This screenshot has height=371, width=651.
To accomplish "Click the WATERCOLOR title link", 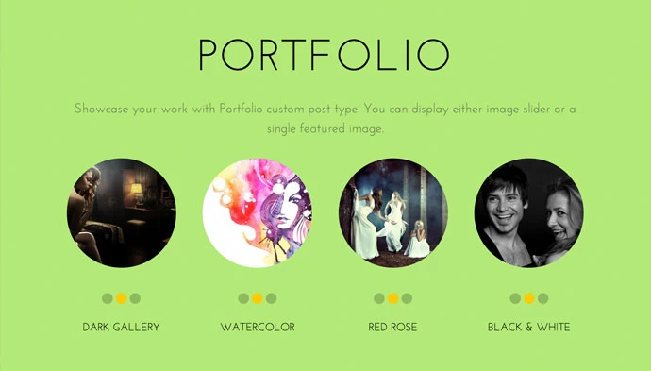I will pyautogui.click(x=258, y=327).
